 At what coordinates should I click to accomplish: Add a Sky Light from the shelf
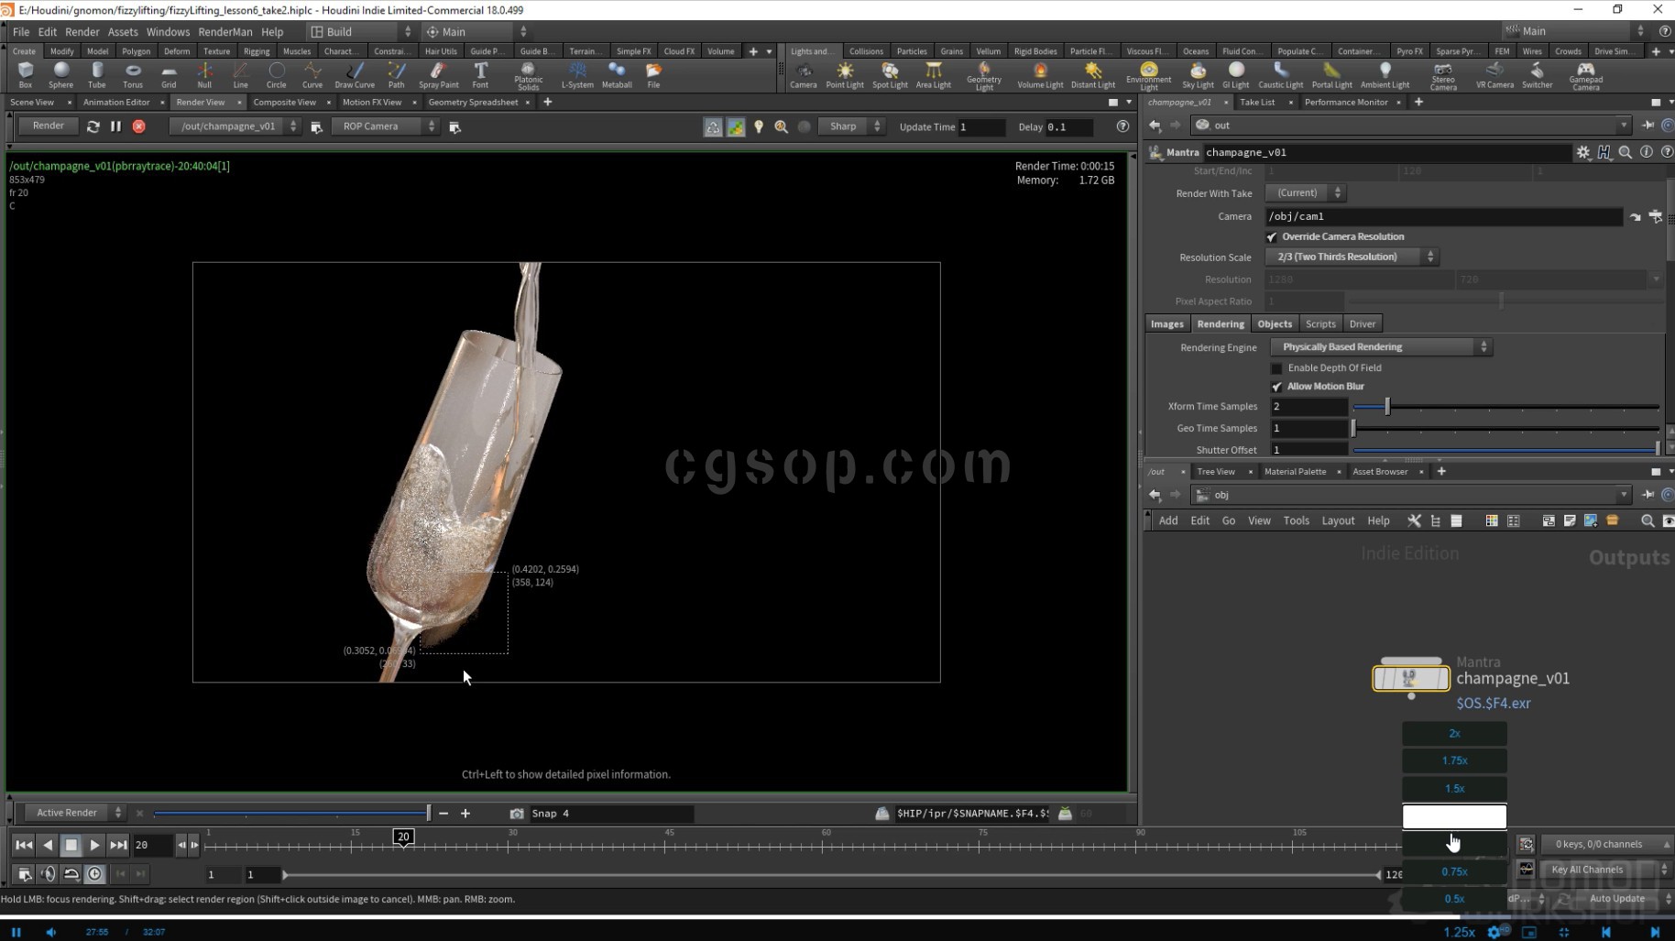point(1198,75)
